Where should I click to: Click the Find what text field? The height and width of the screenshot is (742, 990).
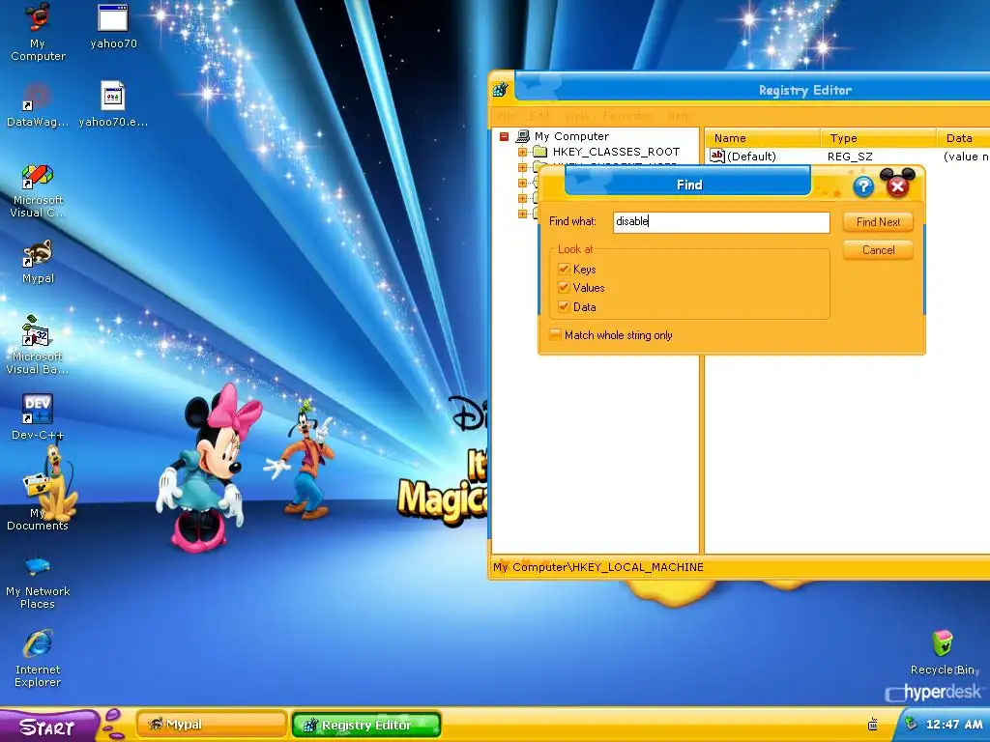coord(721,222)
